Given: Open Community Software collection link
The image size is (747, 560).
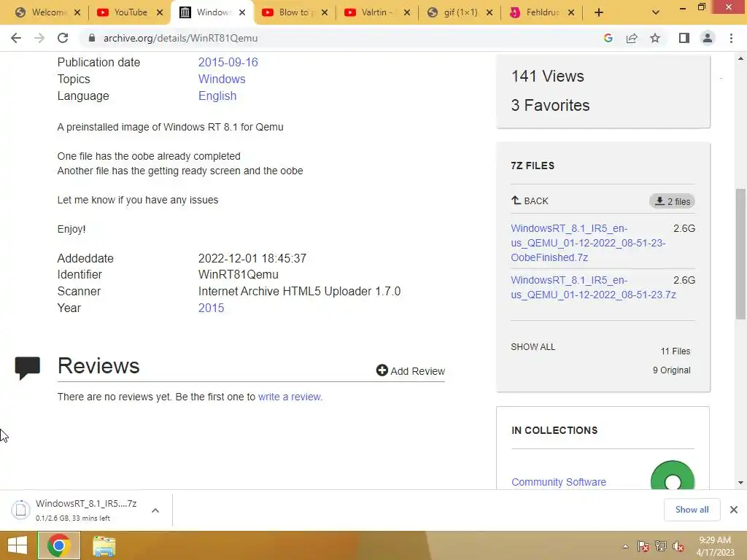Looking at the screenshot, I should pyautogui.click(x=559, y=482).
